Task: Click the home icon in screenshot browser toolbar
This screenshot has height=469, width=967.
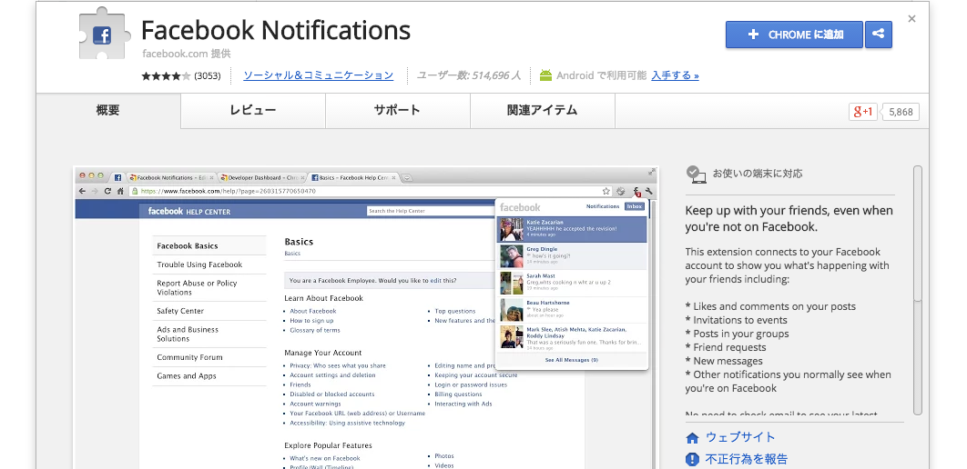Action: click(x=120, y=191)
